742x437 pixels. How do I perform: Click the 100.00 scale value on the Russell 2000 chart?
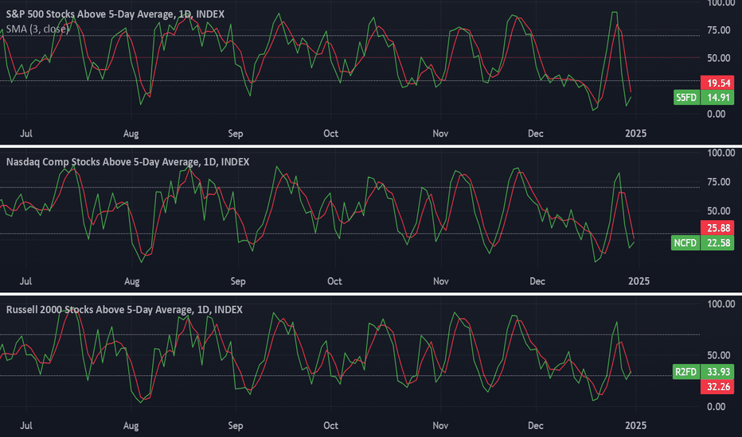point(721,304)
